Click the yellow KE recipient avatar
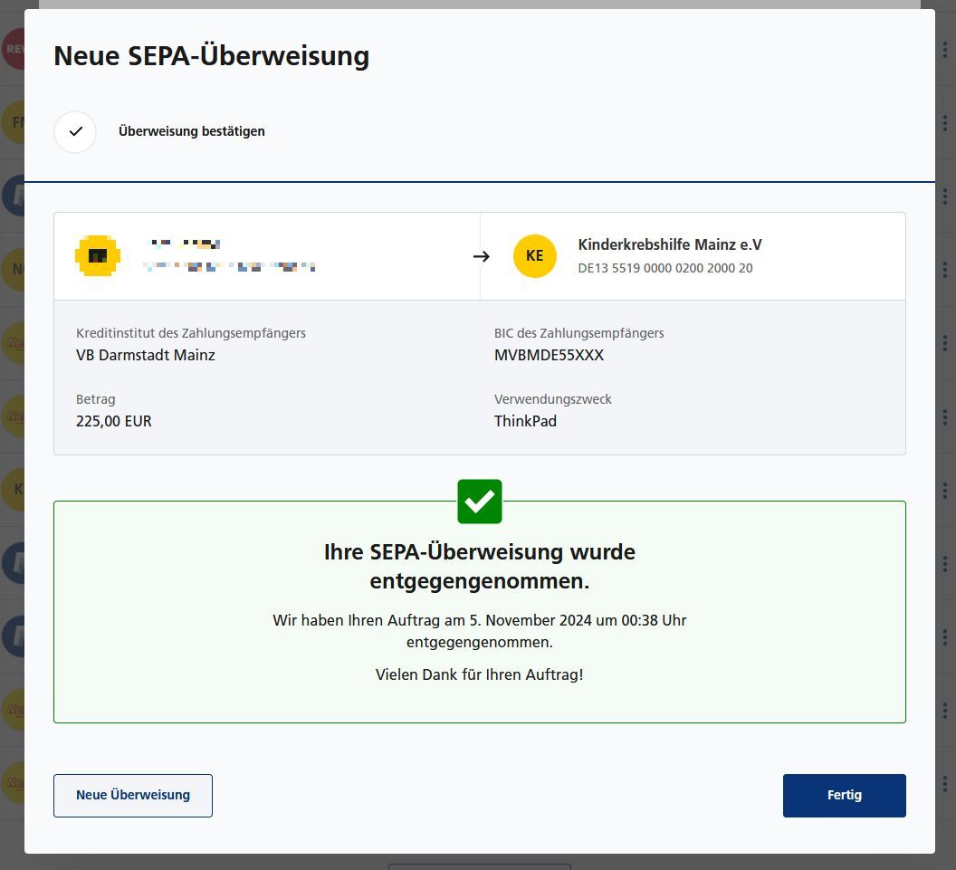 click(x=534, y=256)
